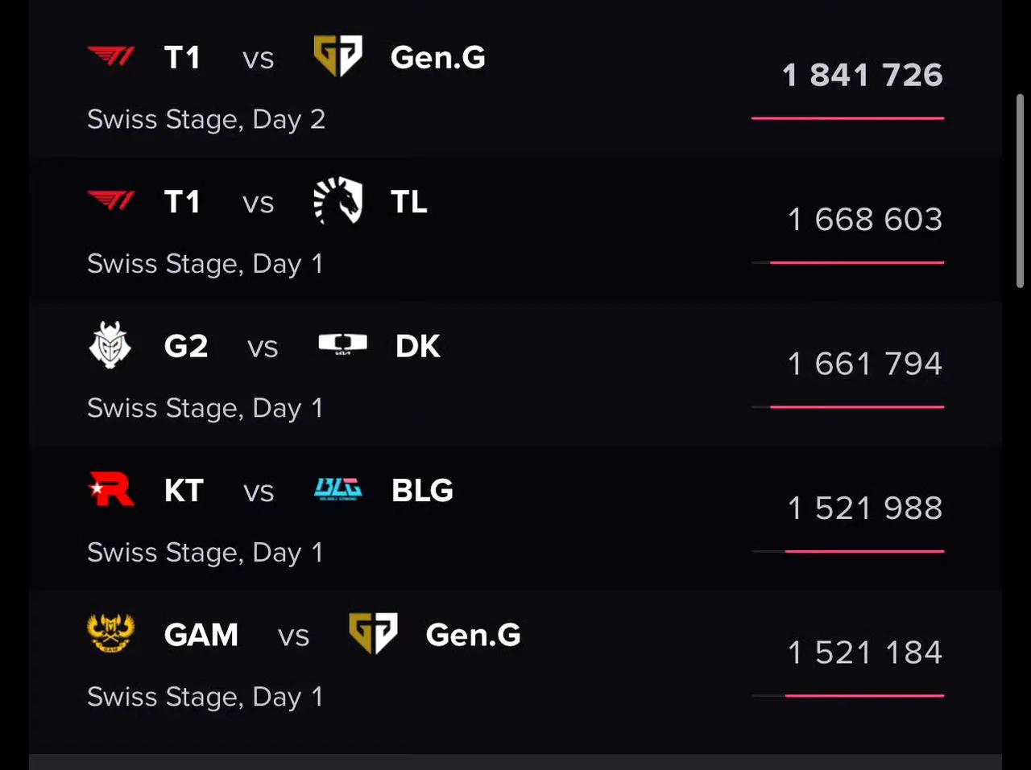Viewport: 1031px width, 770px height.
Task: Click the Gen.G logo in the top match
Action: (x=337, y=56)
